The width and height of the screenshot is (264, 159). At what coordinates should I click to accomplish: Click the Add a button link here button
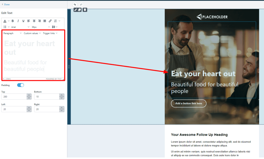(x=188, y=103)
